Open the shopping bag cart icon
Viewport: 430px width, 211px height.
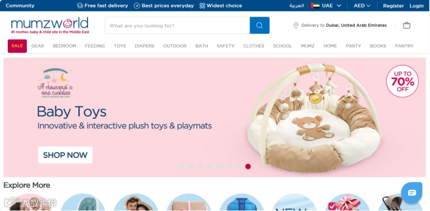click(406, 25)
